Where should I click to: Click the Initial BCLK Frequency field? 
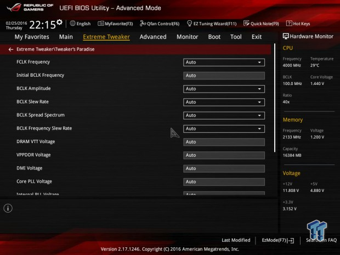224,76
